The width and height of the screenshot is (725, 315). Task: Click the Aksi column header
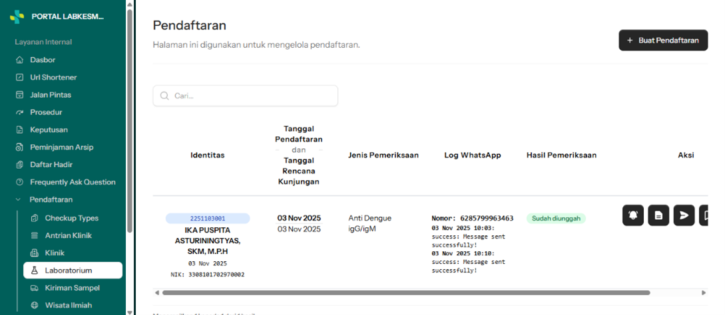(686, 156)
